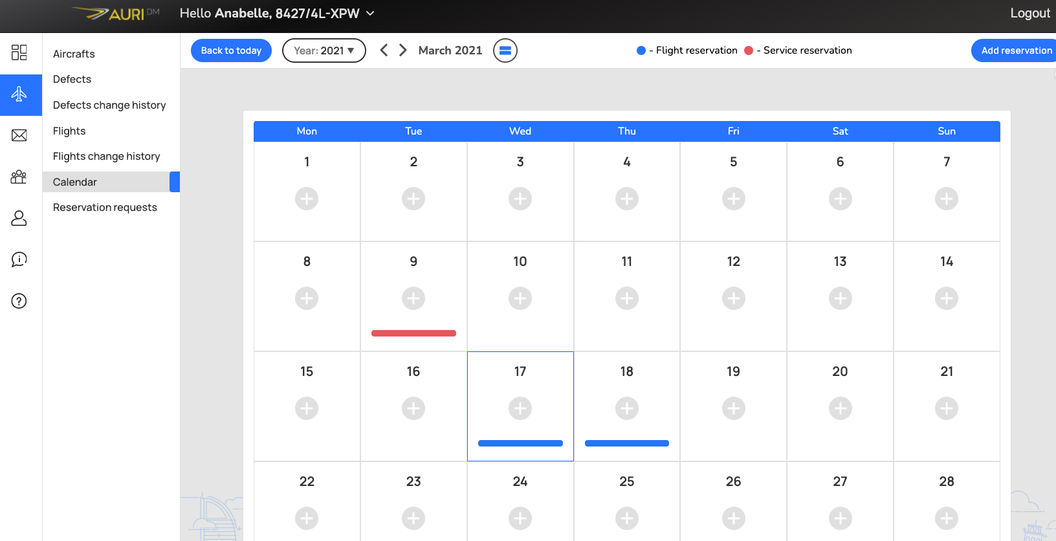Add reservation plus on March 1
The width and height of the screenshot is (1056, 541).
coord(307,199)
